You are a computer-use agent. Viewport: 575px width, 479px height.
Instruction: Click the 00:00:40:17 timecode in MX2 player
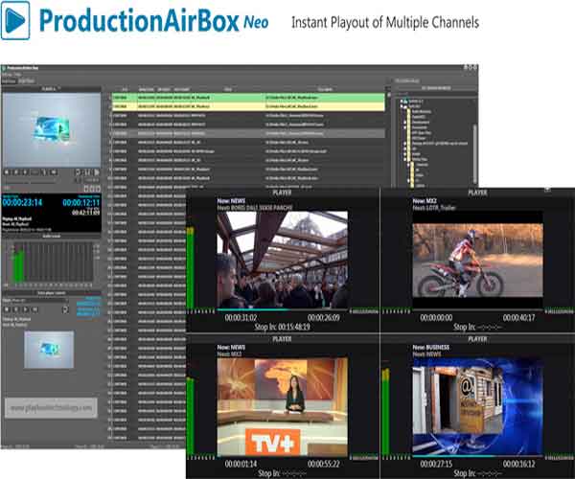[x=518, y=317]
